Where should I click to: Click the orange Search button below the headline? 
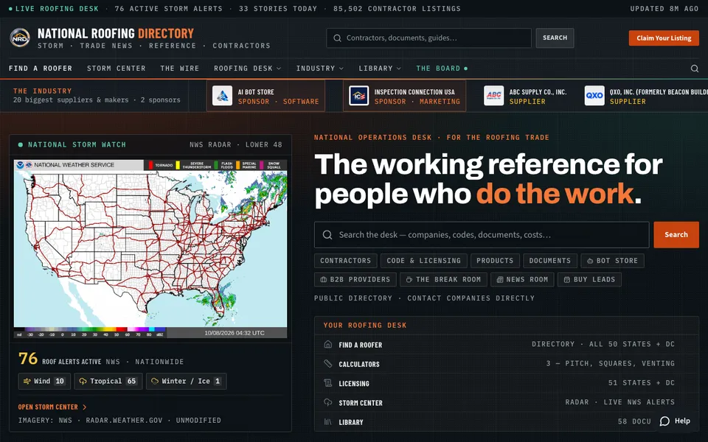(676, 234)
